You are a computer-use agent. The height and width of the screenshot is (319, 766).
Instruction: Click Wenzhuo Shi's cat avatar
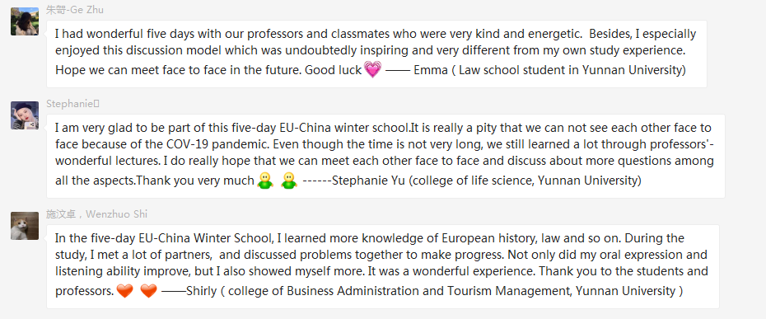pyautogui.click(x=25, y=226)
